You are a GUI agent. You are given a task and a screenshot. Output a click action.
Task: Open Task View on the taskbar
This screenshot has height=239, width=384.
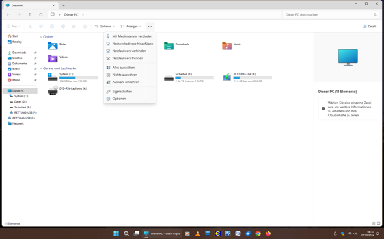click(137, 234)
